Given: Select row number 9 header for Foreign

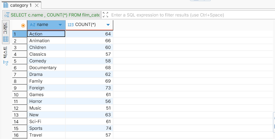Looking at the screenshot, I should tap(20, 88).
